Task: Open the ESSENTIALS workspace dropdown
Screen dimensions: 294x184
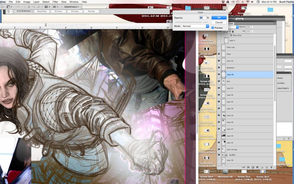Action: tap(71, 7)
